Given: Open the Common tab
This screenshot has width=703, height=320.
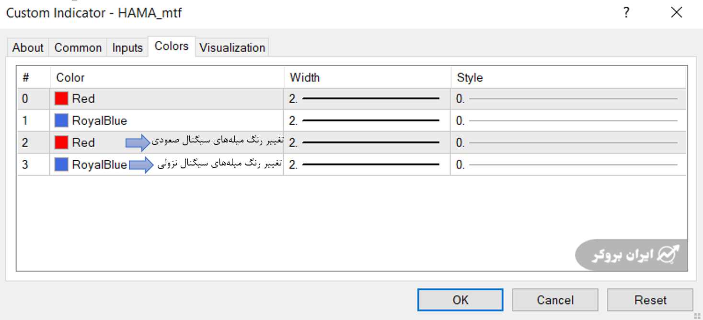Looking at the screenshot, I should pos(78,48).
